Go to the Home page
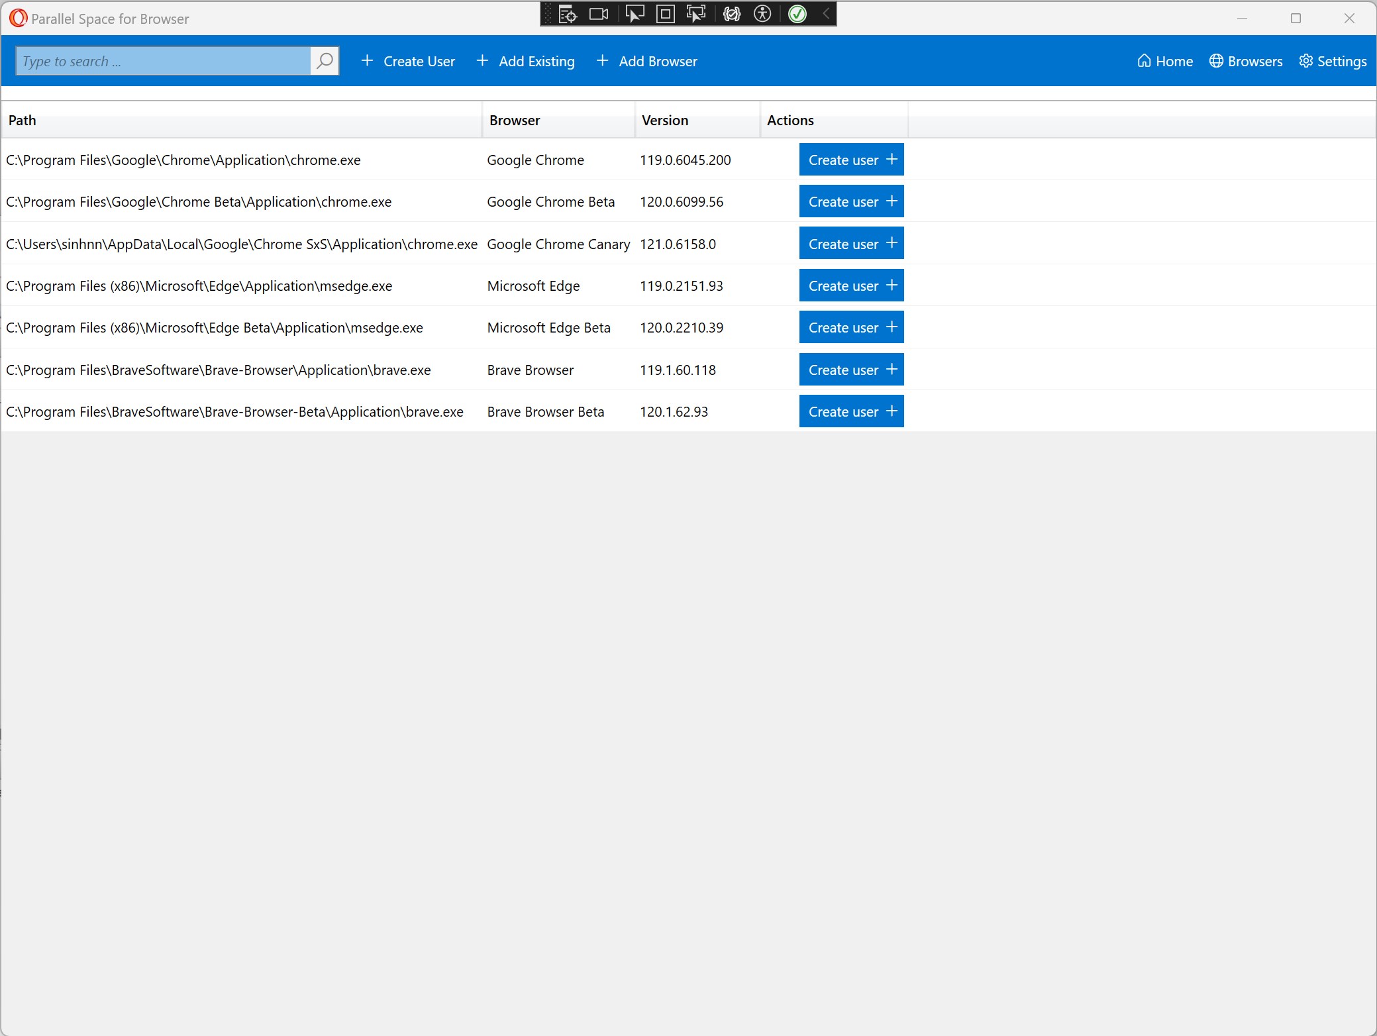Image resolution: width=1377 pixels, height=1036 pixels. point(1165,61)
